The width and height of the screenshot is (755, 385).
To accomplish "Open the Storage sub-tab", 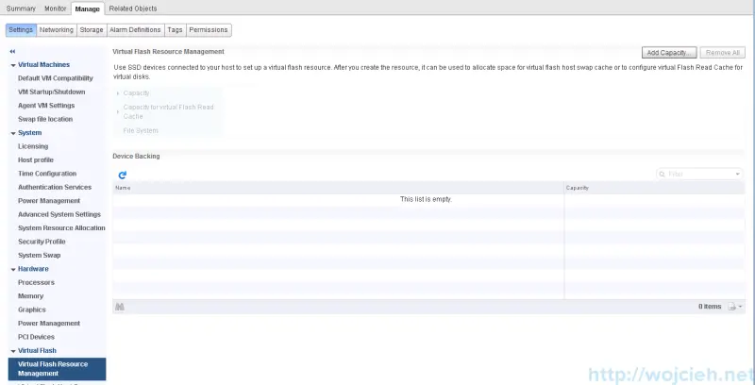I will click(92, 30).
